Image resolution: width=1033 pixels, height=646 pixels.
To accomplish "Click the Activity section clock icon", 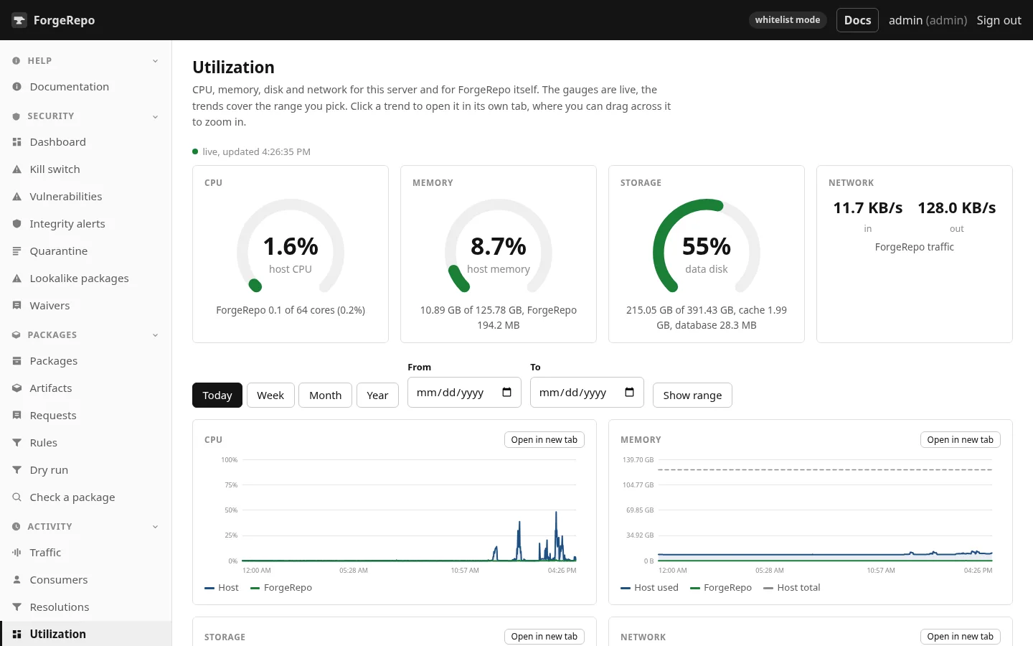I will tap(16, 527).
